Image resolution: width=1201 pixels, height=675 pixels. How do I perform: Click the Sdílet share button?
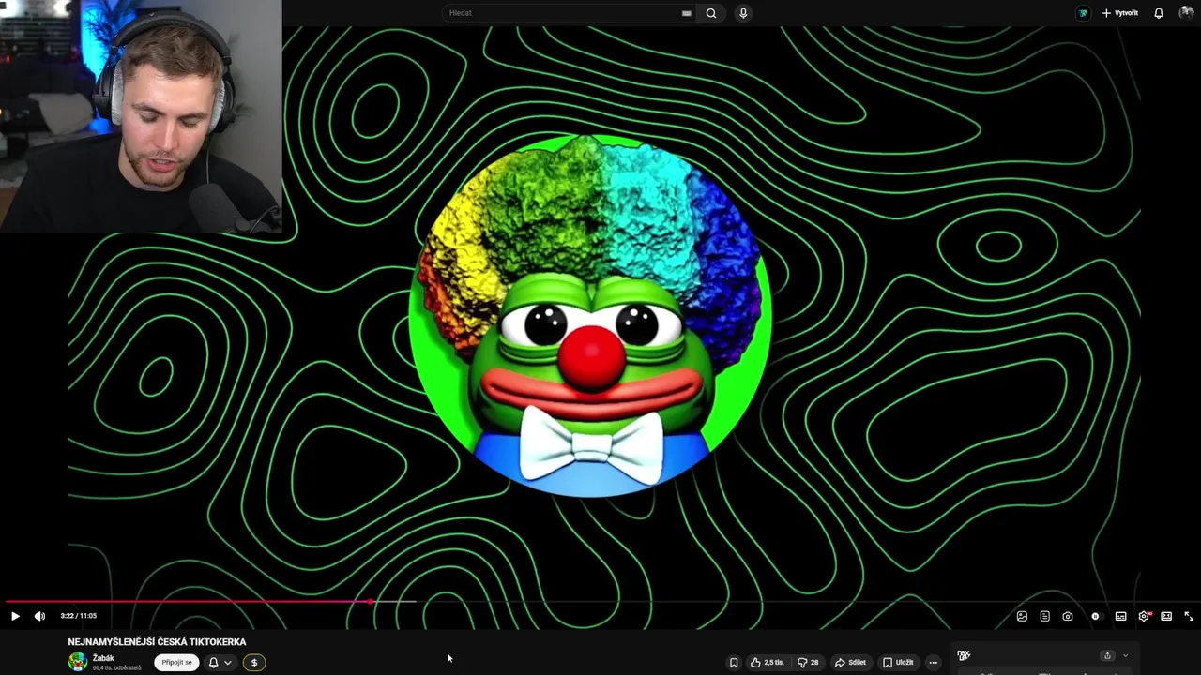click(x=850, y=663)
